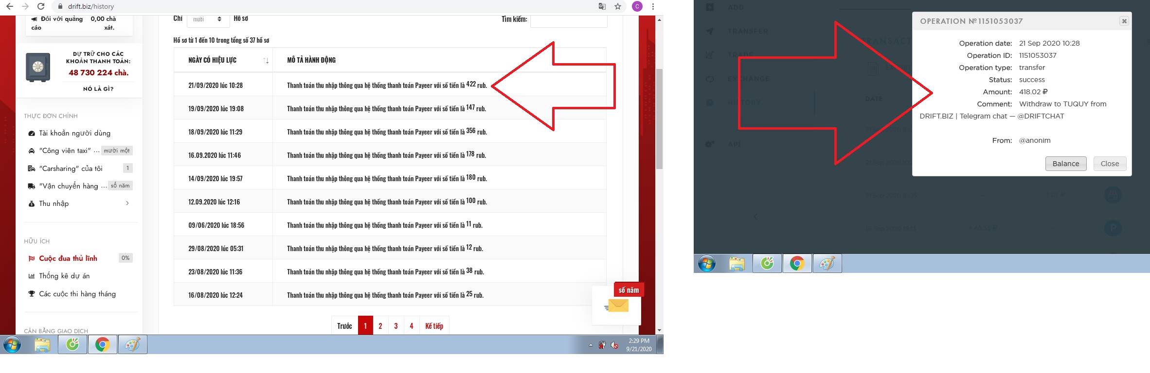Open the envelope message widget
The height and width of the screenshot is (373, 1150).
(x=616, y=305)
